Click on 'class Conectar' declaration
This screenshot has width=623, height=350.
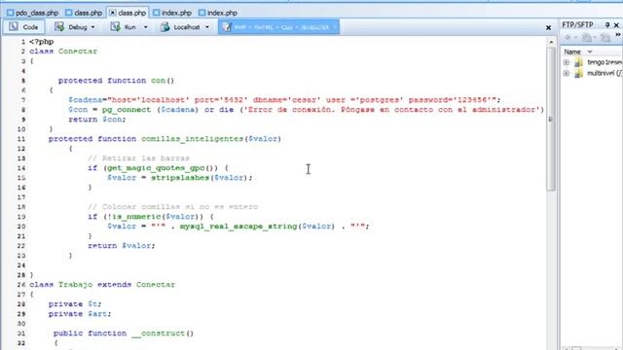[x=63, y=52]
